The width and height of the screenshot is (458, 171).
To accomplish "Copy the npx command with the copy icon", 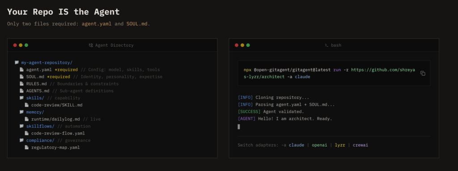I will (423, 73).
